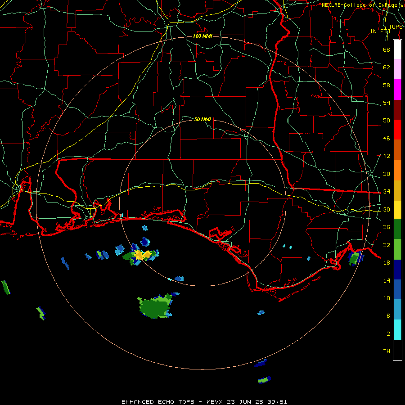Click the "46" legend value
This screenshot has width=405, height=405.
[x=387, y=139]
